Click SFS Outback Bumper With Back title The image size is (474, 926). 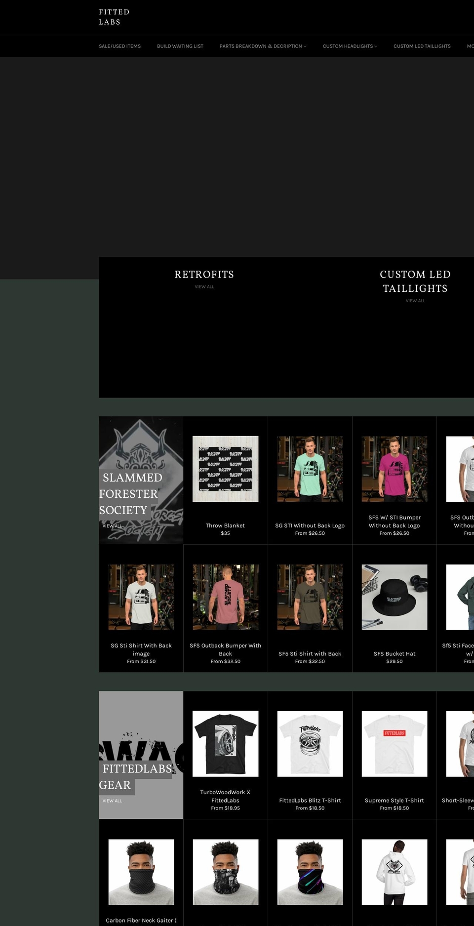click(x=225, y=649)
